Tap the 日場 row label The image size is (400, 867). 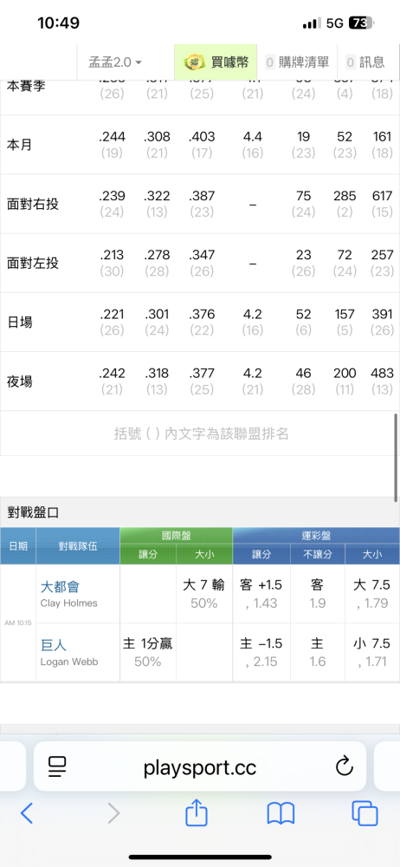click(x=19, y=323)
